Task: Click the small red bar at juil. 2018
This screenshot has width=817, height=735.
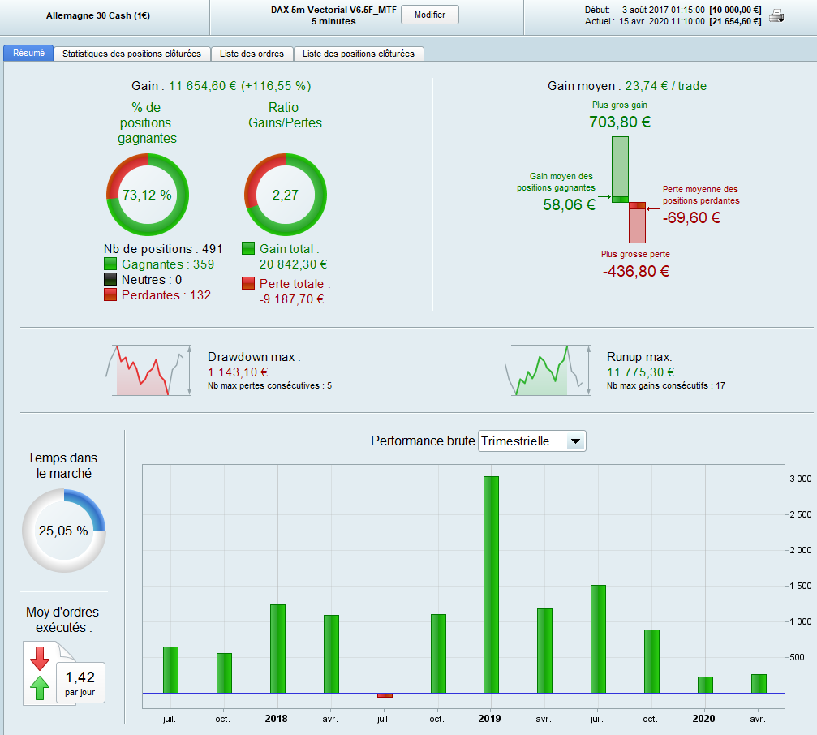Action: [x=385, y=695]
